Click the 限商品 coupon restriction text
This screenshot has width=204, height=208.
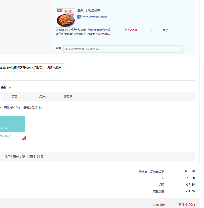coord(6,136)
